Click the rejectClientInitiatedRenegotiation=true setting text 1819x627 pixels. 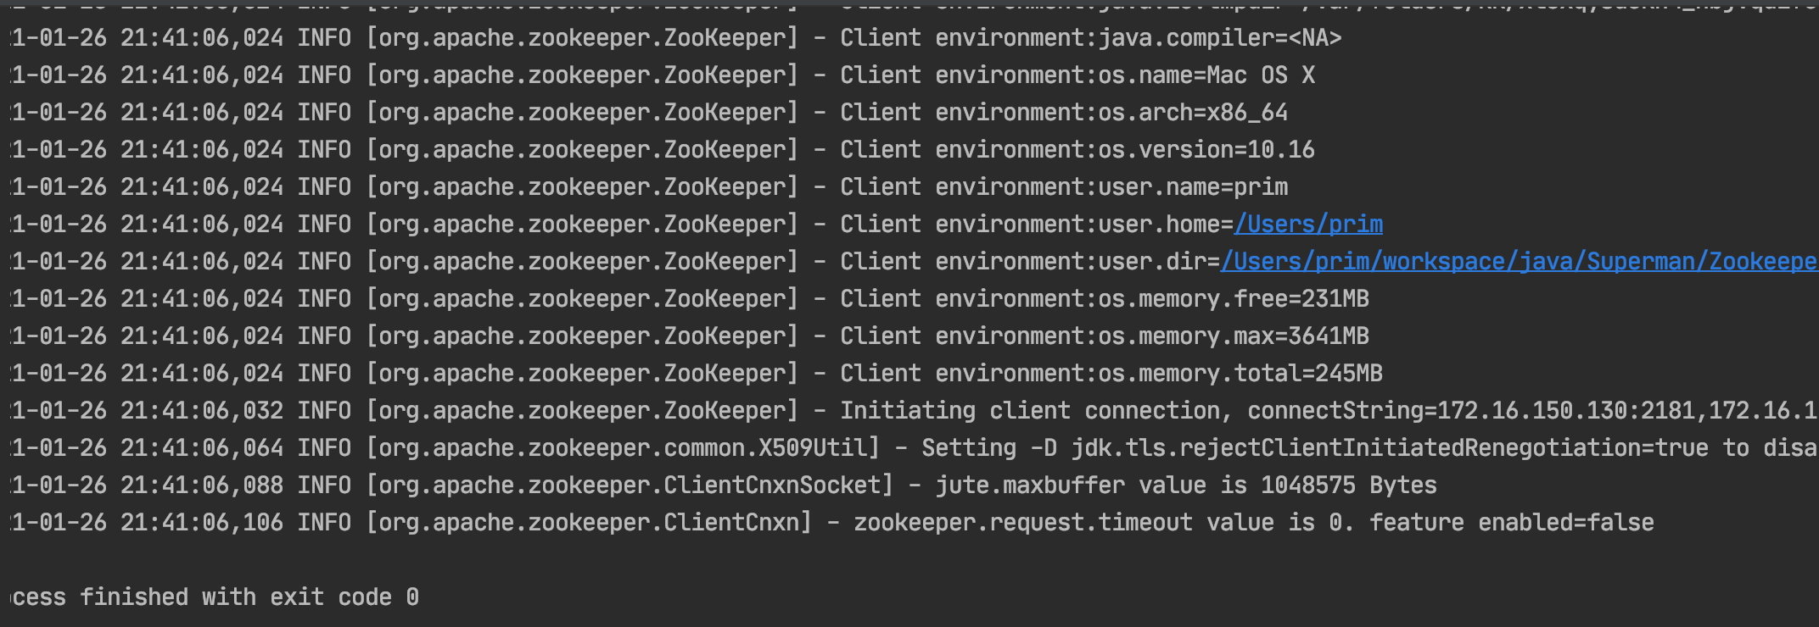point(1390,448)
